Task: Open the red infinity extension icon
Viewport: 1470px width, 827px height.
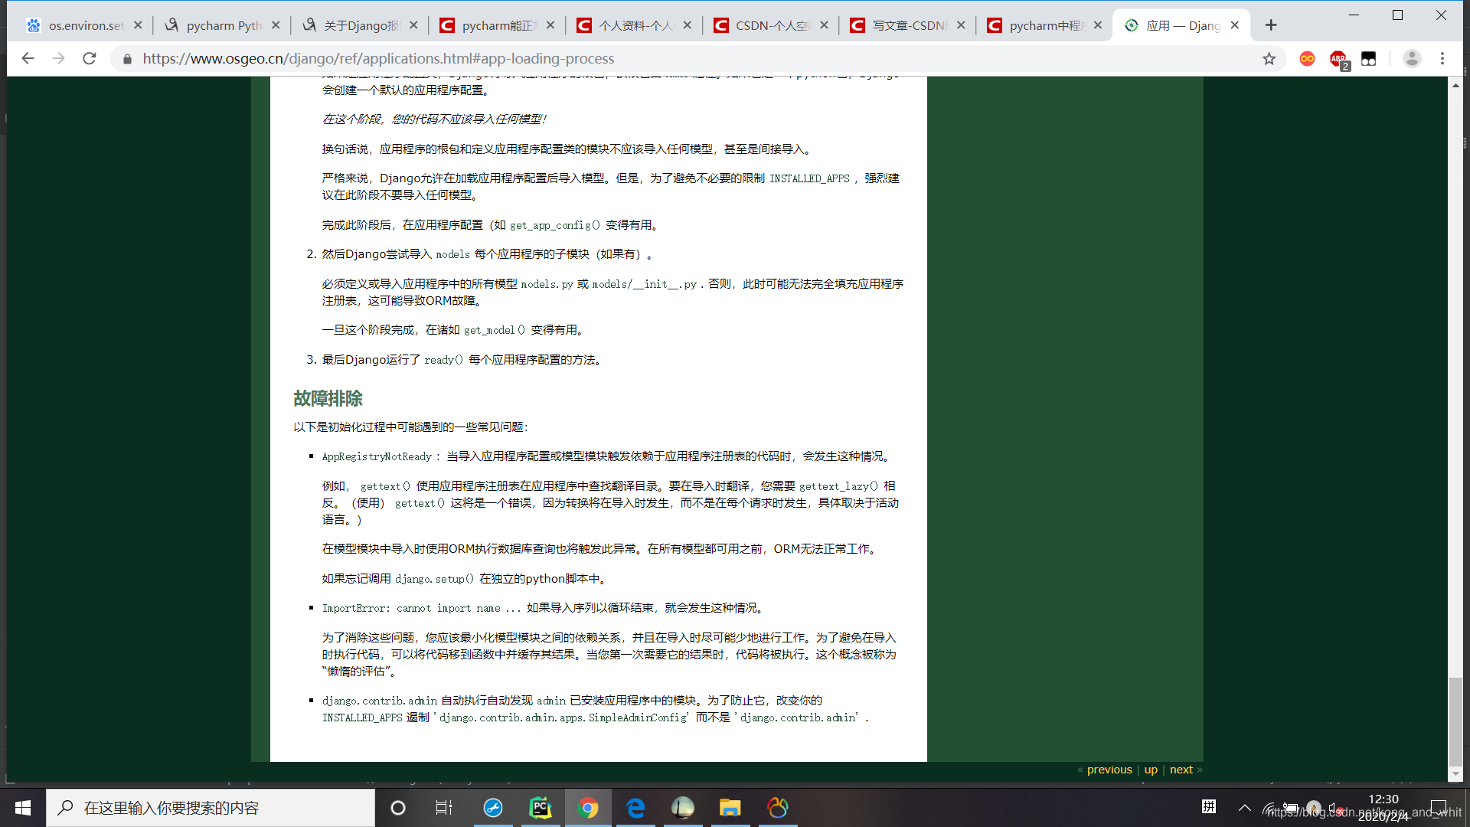Action: point(1307,58)
